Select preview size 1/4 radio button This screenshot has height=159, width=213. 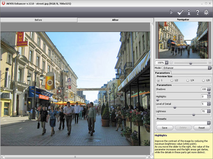[188, 80]
